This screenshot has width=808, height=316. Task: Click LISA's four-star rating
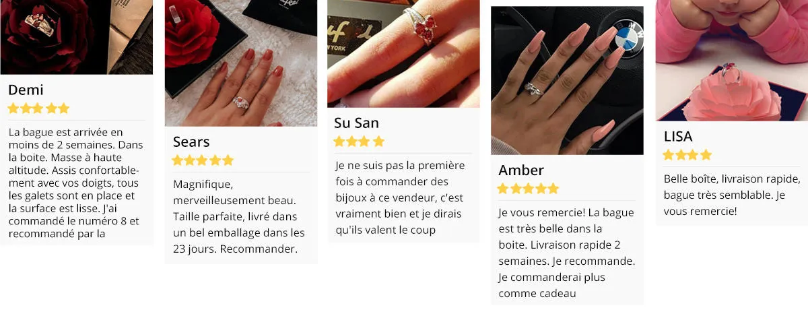(687, 155)
